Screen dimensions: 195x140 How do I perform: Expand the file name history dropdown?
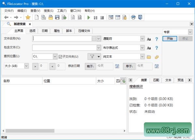[x=99, y=39]
